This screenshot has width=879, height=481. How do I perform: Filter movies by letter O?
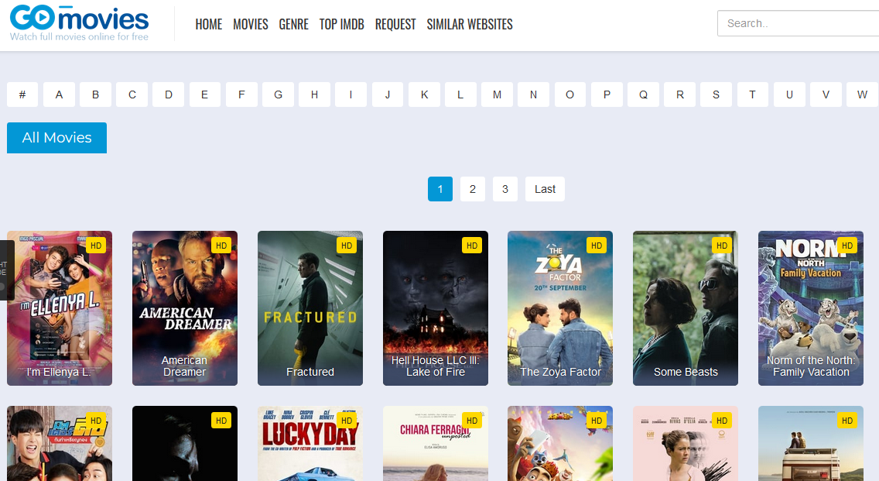click(570, 94)
